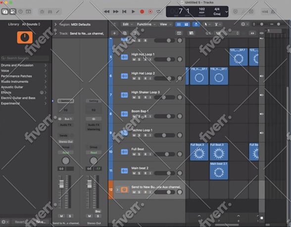Toggle the Inspector panel button
The height and width of the screenshot is (227, 291).
[x=13, y=12]
